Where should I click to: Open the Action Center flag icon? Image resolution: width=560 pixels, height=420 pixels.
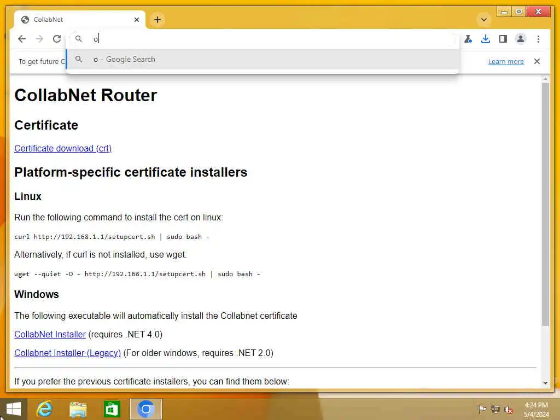pyautogui.click(x=482, y=409)
